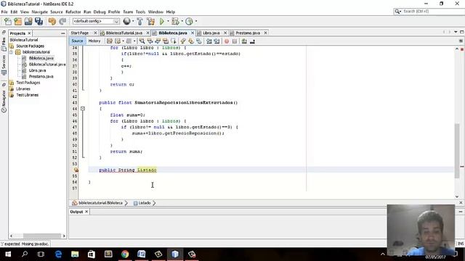465x261 pixels.
Task: Select Prestamo.java in the project tree
Action: pyautogui.click(x=41, y=77)
